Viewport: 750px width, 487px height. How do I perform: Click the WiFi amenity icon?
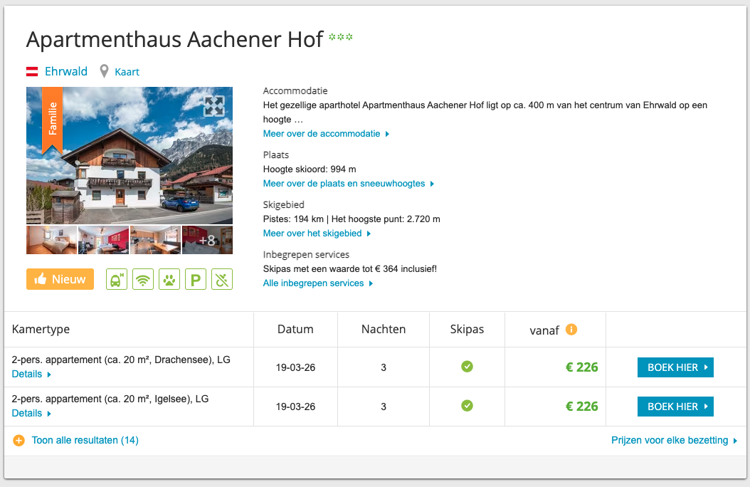[143, 279]
